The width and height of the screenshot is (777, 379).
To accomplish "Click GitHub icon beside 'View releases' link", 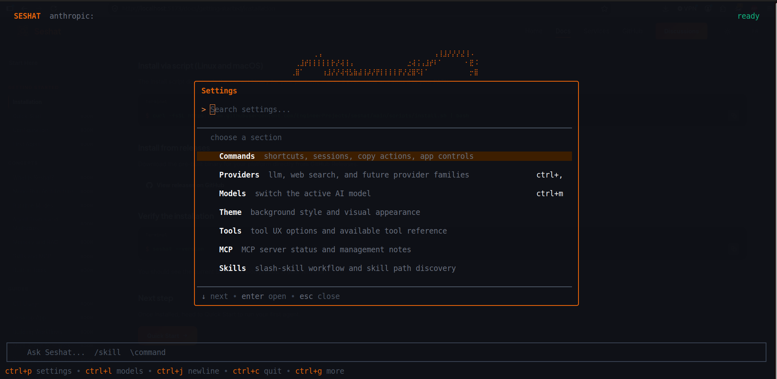I will (149, 185).
